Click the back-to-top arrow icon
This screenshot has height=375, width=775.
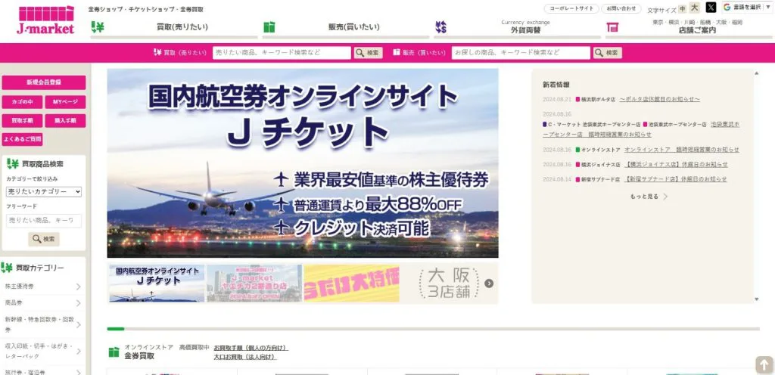[764, 364]
